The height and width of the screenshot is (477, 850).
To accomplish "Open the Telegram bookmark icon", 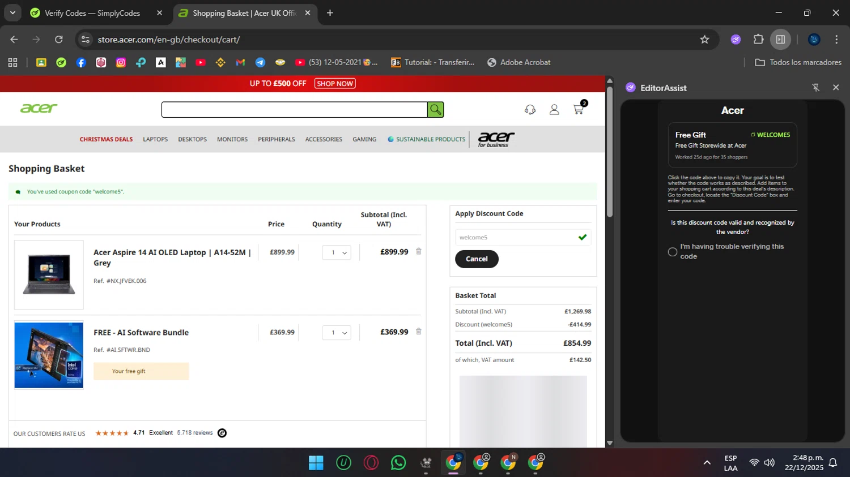I will (x=260, y=62).
